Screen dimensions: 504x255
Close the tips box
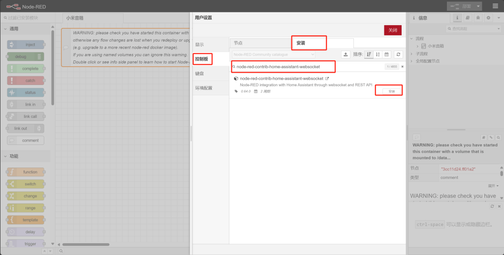pyautogui.click(x=499, y=206)
